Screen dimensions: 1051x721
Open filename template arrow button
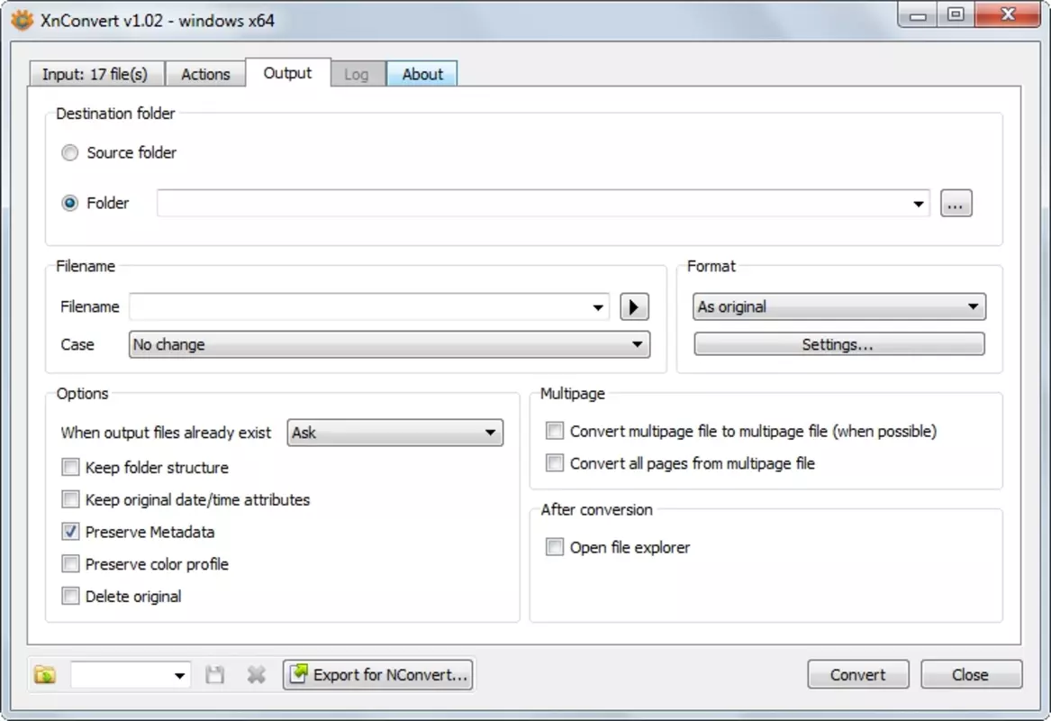(x=634, y=307)
